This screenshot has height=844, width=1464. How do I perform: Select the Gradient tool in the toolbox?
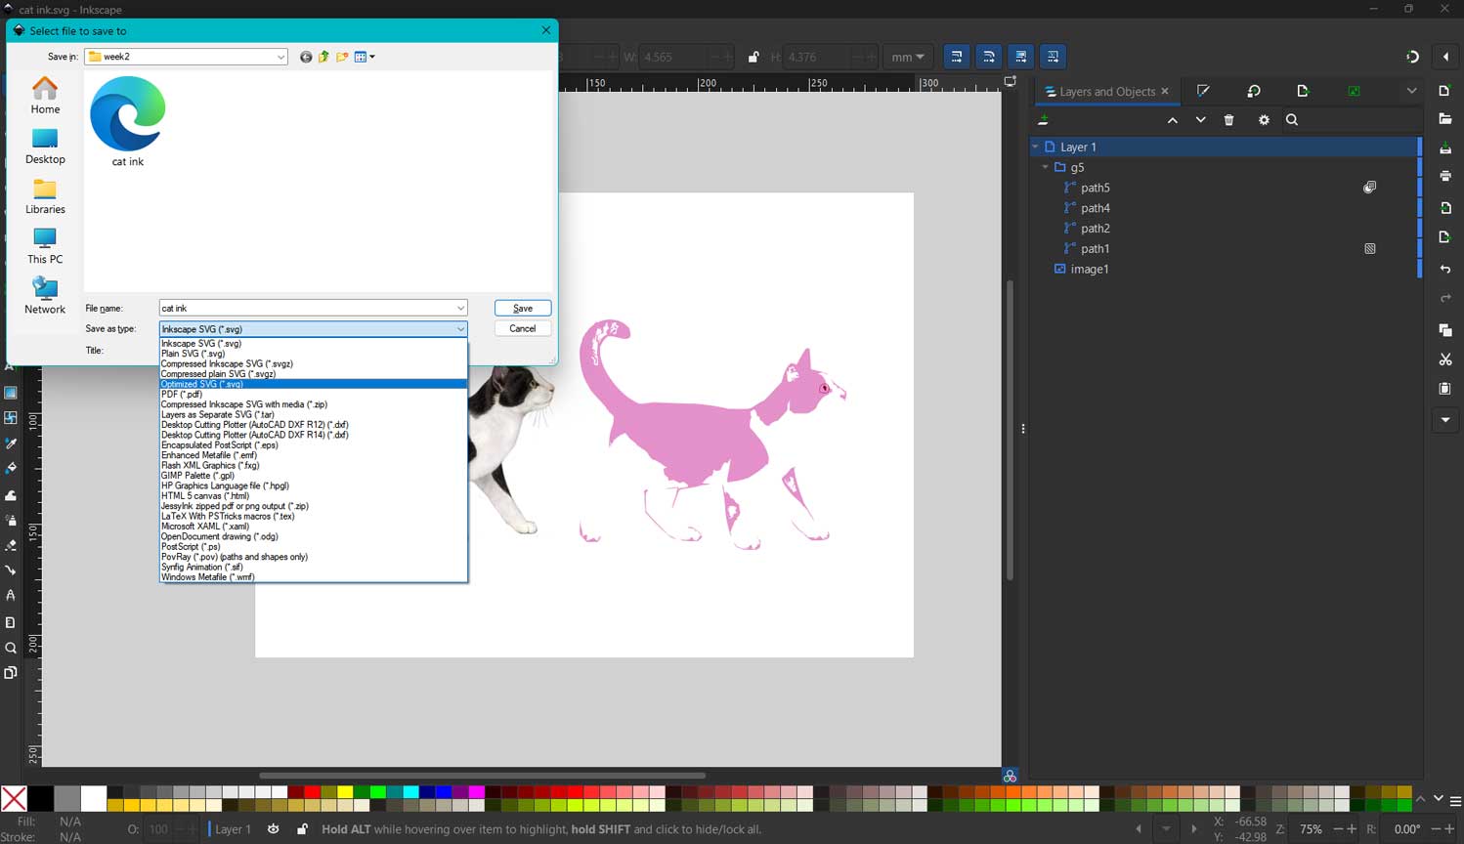pyautogui.click(x=11, y=393)
